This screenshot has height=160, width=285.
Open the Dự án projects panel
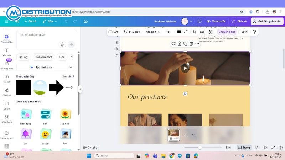7,106
